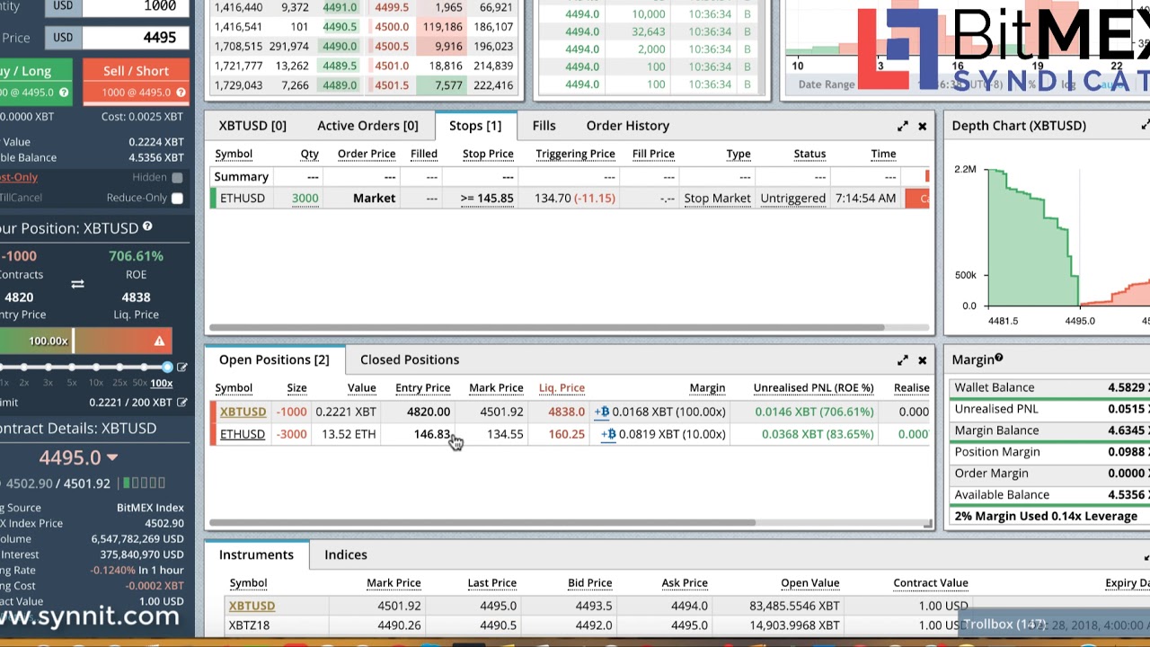Select the Instruments tab
This screenshot has height=647, width=1150.
[256, 554]
